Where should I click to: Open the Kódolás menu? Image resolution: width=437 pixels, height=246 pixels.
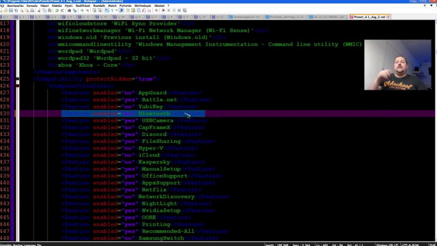pos(57,5)
